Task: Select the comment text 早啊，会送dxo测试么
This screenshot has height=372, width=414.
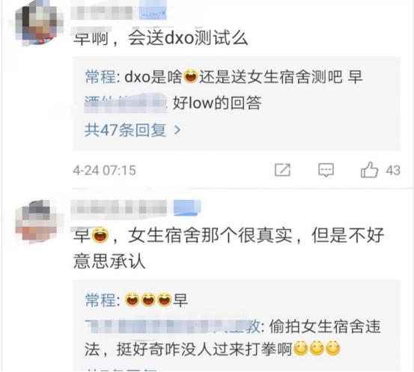Action: (x=160, y=39)
